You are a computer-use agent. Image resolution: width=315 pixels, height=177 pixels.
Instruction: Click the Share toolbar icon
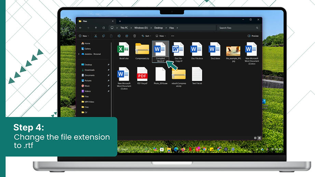127,36
